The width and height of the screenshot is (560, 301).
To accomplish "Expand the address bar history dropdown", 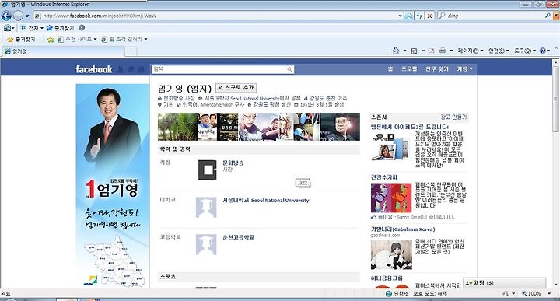I will [x=401, y=16].
